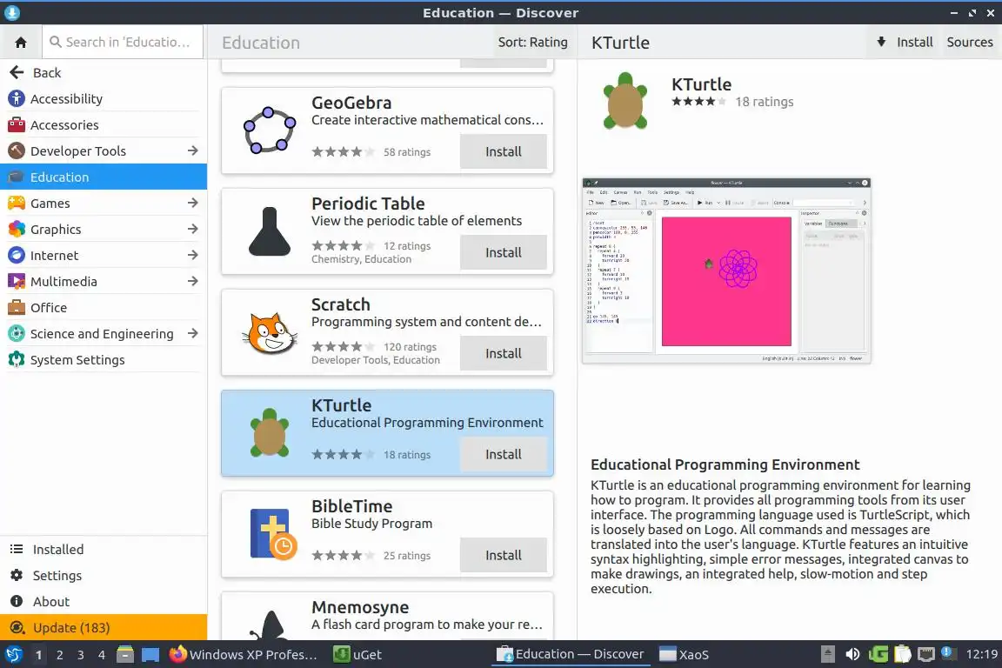Click the Home icon button
The image size is (1002, 668).
(x=21, y=43)
